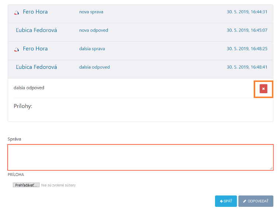Click the timestamp 30. 5. 2019, 16:45:07
The height and width of the screenshot is (209, 278).
pyautogui.click(x=247, y=30)
